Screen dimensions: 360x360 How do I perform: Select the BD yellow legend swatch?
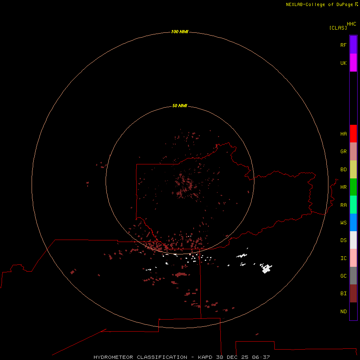(x=353, y=170)
